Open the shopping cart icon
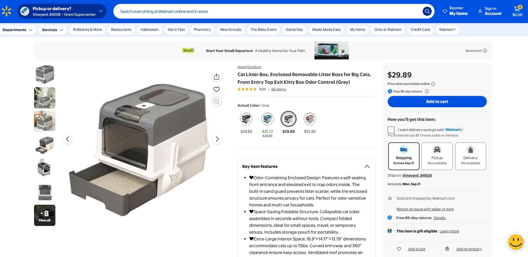Screen dimensions: 528x257 517,11
